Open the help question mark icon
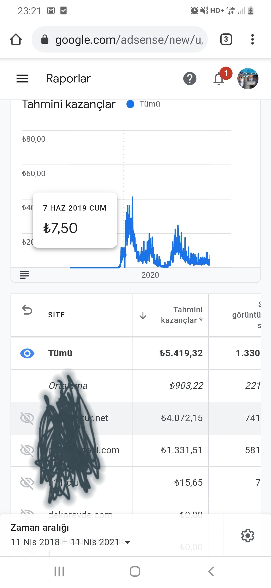The image size is (271, 588). 190,79
